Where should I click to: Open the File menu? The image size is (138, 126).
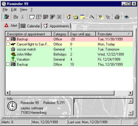pyautogui.click(x=5, y=10)
